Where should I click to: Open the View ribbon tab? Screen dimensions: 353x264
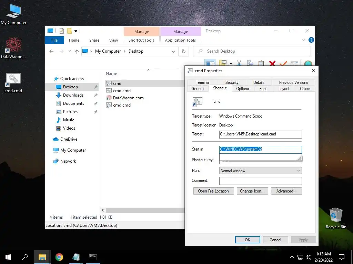pos(113,40)
